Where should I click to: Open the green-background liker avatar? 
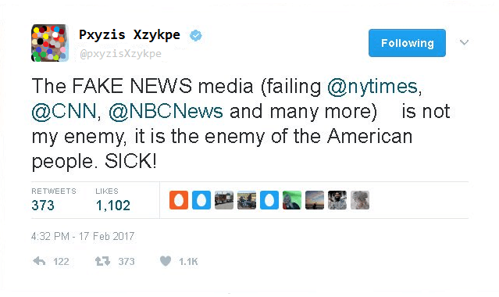coord(292,200)
